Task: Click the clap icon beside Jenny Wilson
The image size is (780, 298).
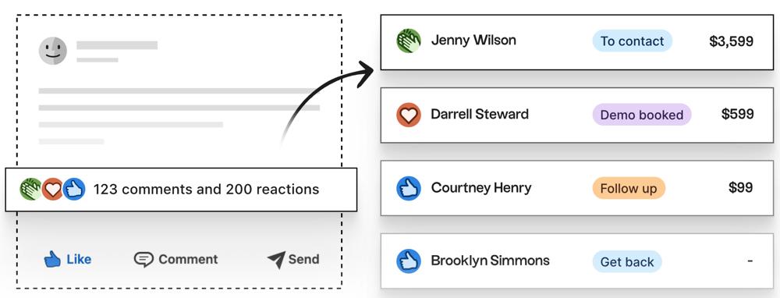Action: pyautogui.click(x=409, y=41)
